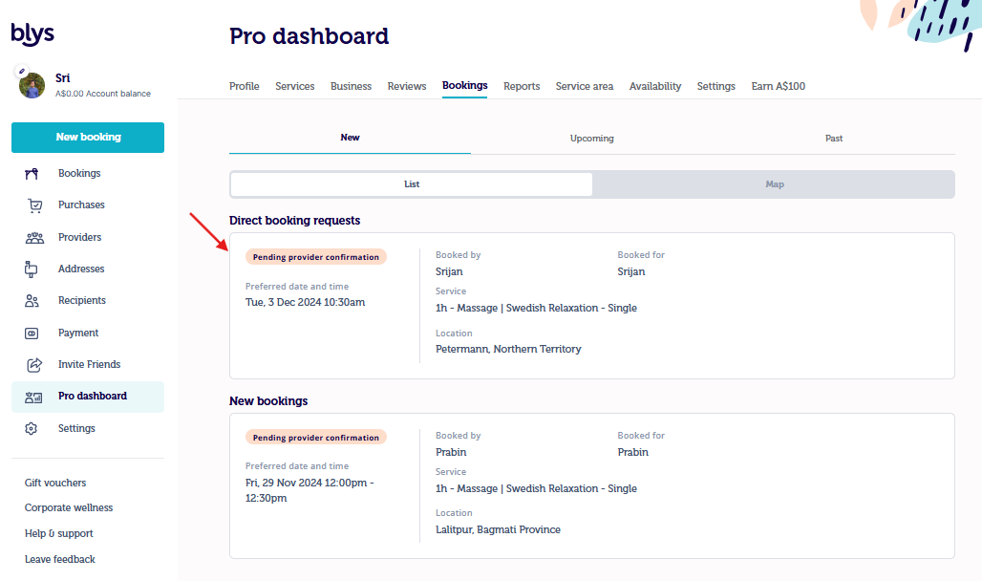Click the service text in Prabin's booking

[536, 488]
